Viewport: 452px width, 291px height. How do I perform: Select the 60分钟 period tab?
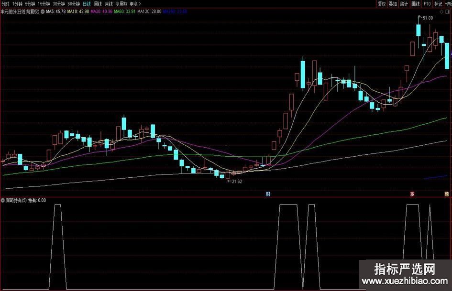click(x=74, y=4)
